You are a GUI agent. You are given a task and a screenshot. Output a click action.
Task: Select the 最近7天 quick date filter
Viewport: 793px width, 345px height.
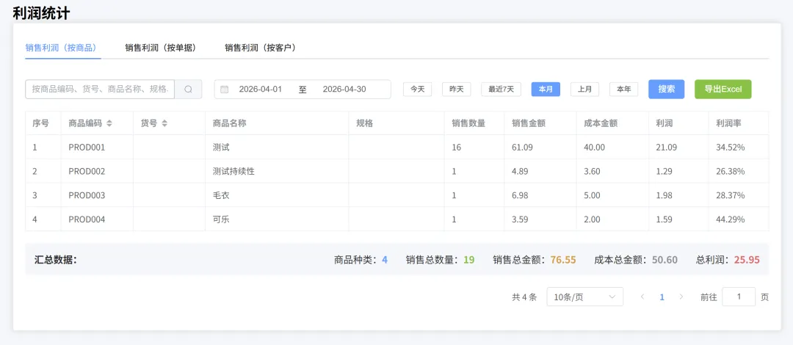coord(501,90)
